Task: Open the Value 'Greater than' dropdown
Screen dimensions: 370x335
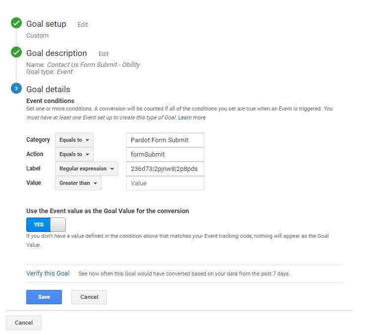Action: point(78,183)
